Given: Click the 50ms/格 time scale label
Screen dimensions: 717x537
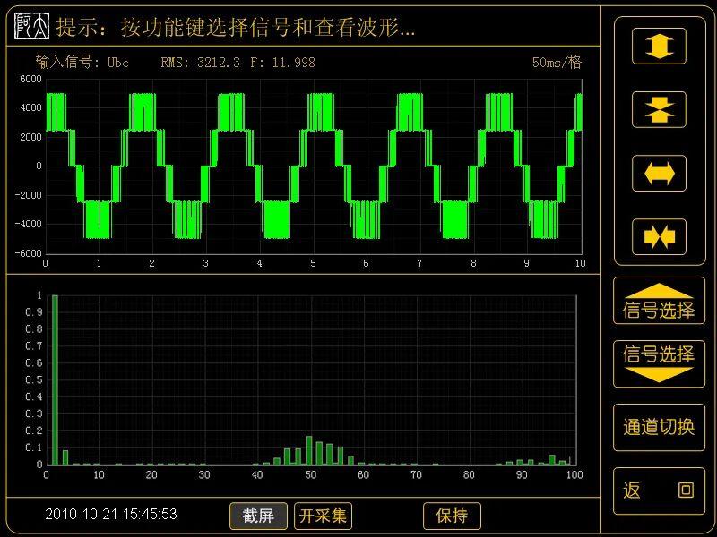Looking at the screenshot, I should pos(557,63).
